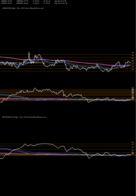Click the MONTHLY(47) Eagle View chart title

[24, 117]
